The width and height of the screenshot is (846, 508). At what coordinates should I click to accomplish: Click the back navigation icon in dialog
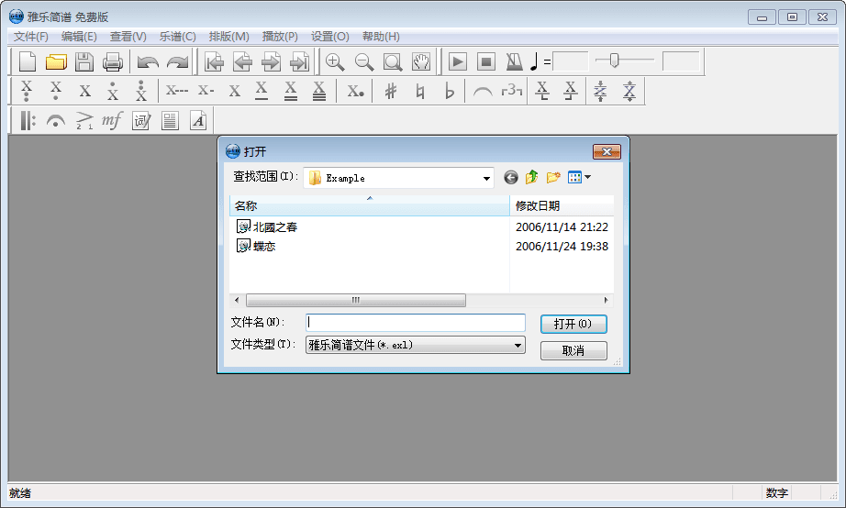[x=510, y=177]
